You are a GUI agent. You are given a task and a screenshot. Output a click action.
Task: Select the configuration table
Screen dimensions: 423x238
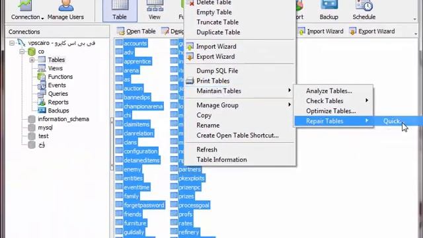[141, 151]
